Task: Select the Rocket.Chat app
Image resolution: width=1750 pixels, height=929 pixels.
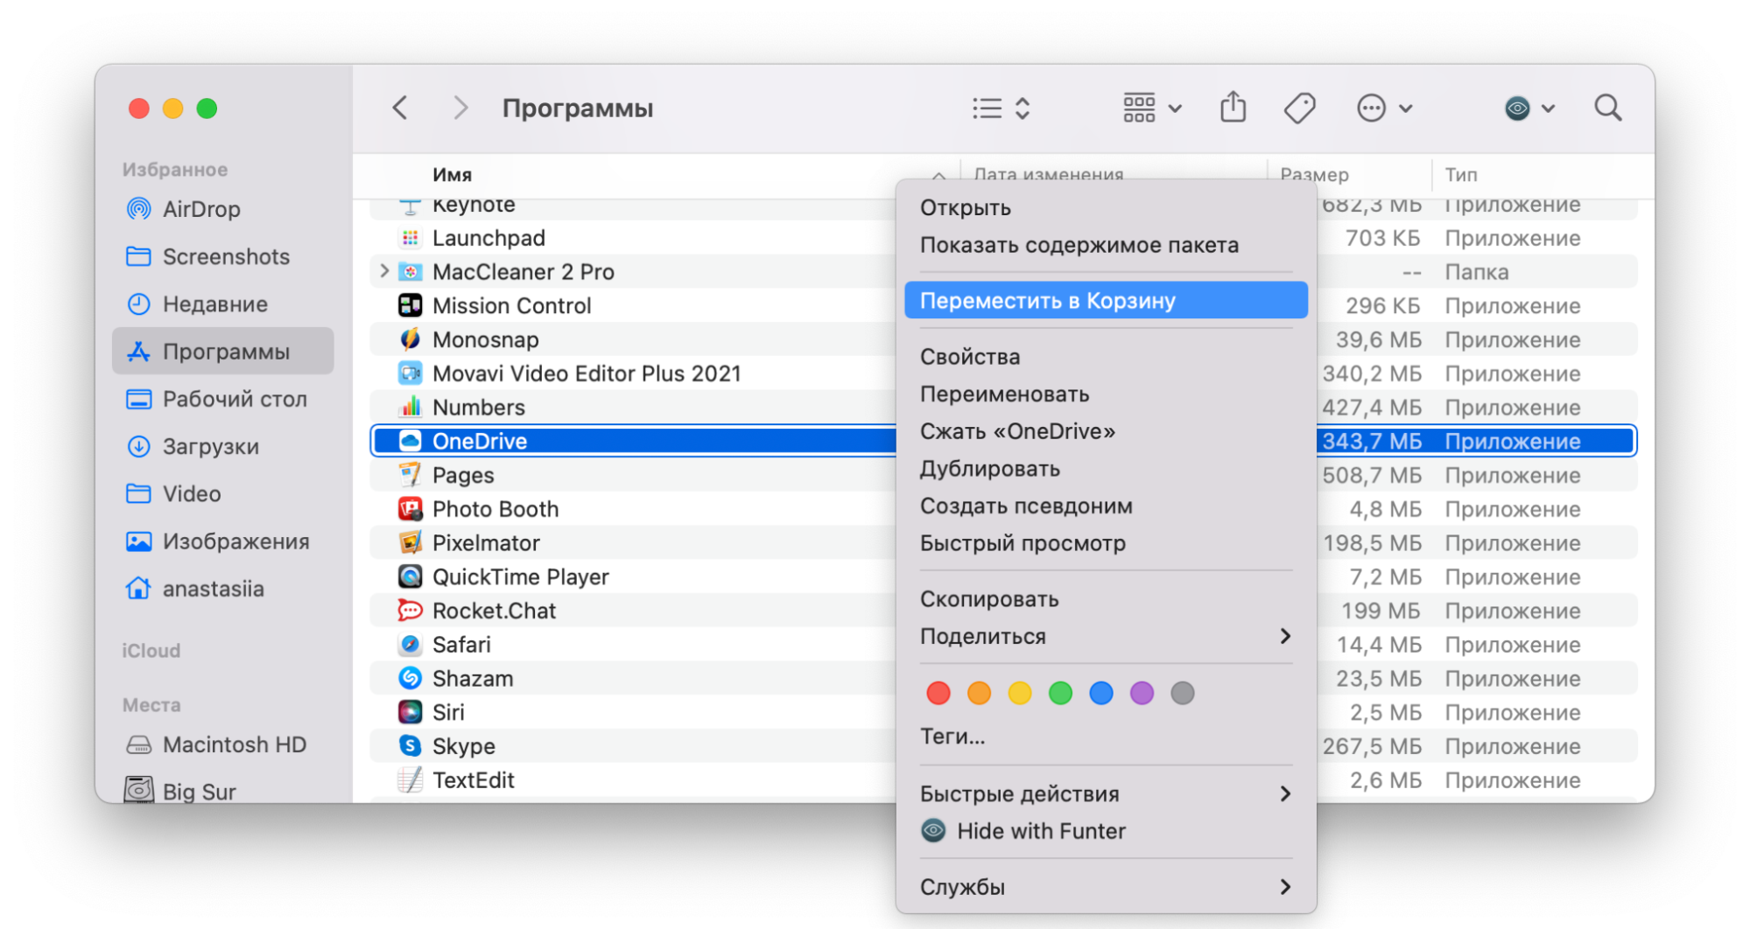Action: (x=634, y=611)
